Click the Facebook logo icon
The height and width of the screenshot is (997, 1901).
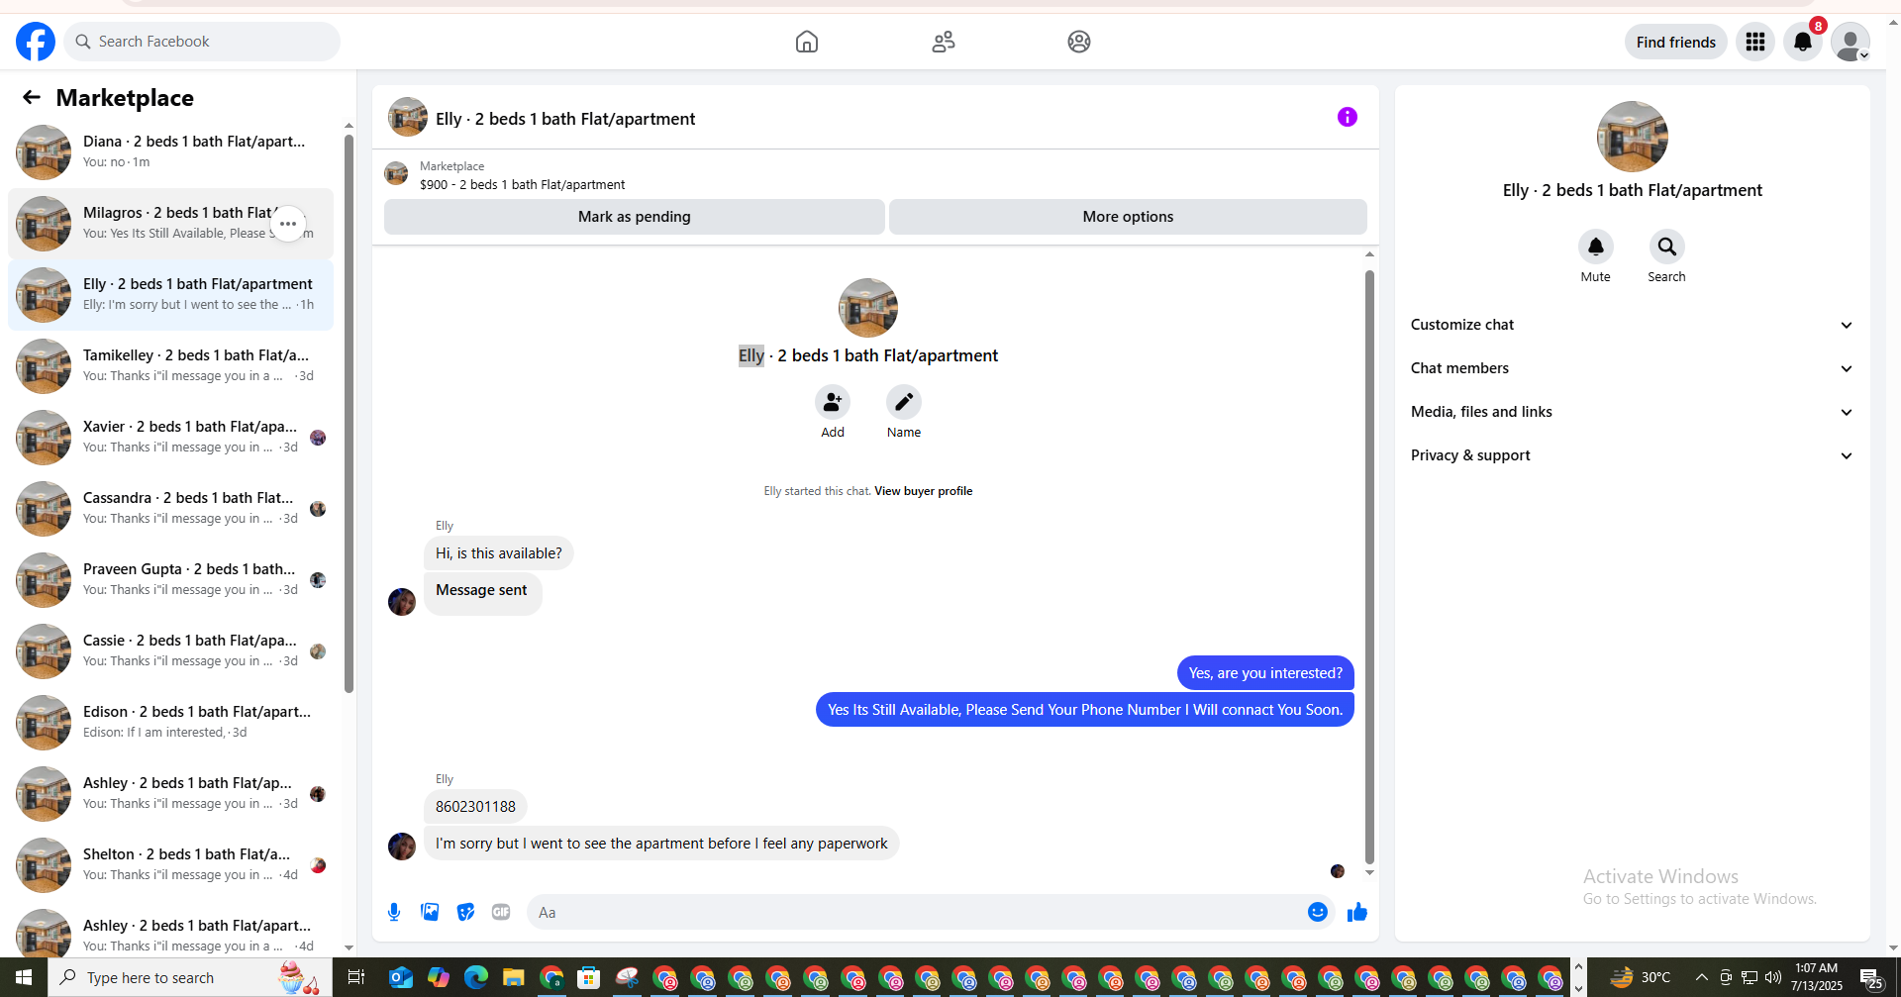pyautogui.click(x=36, y=42)
